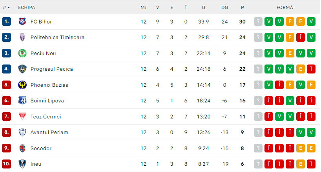Sort table by the DG column header
321x172 pixels.
[x=224, y=7]
